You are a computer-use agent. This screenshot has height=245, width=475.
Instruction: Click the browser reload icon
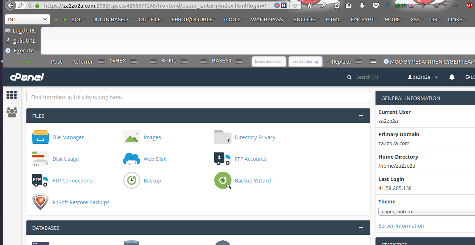[295, 5]
